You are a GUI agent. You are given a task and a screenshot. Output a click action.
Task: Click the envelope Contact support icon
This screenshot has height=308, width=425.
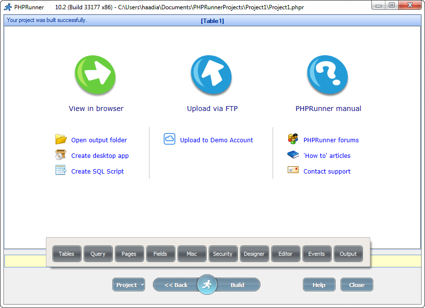pos(293,170)
